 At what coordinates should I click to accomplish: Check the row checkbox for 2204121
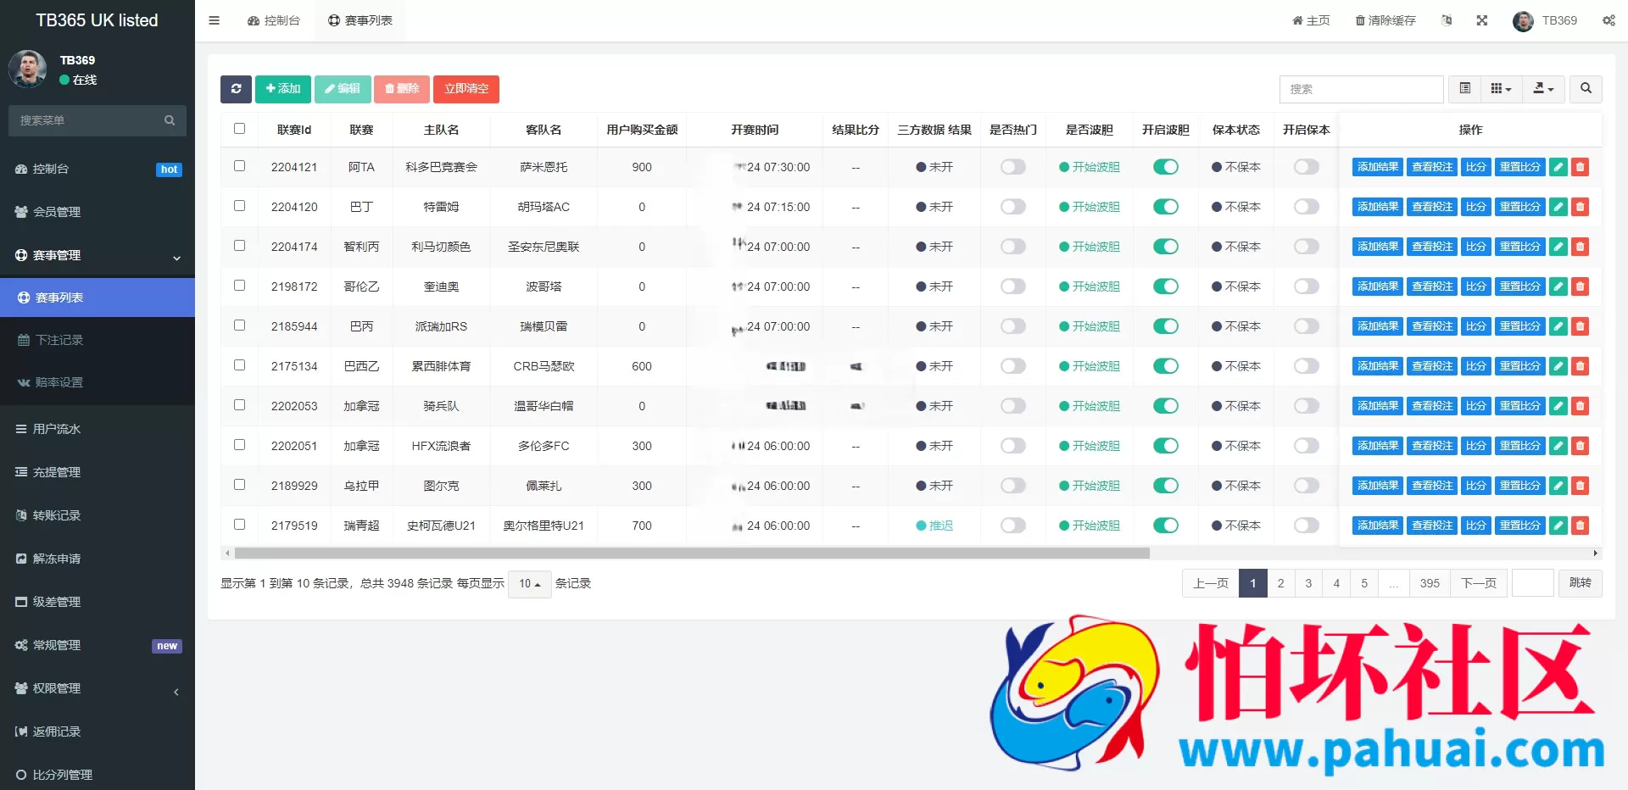pos(239,166)
